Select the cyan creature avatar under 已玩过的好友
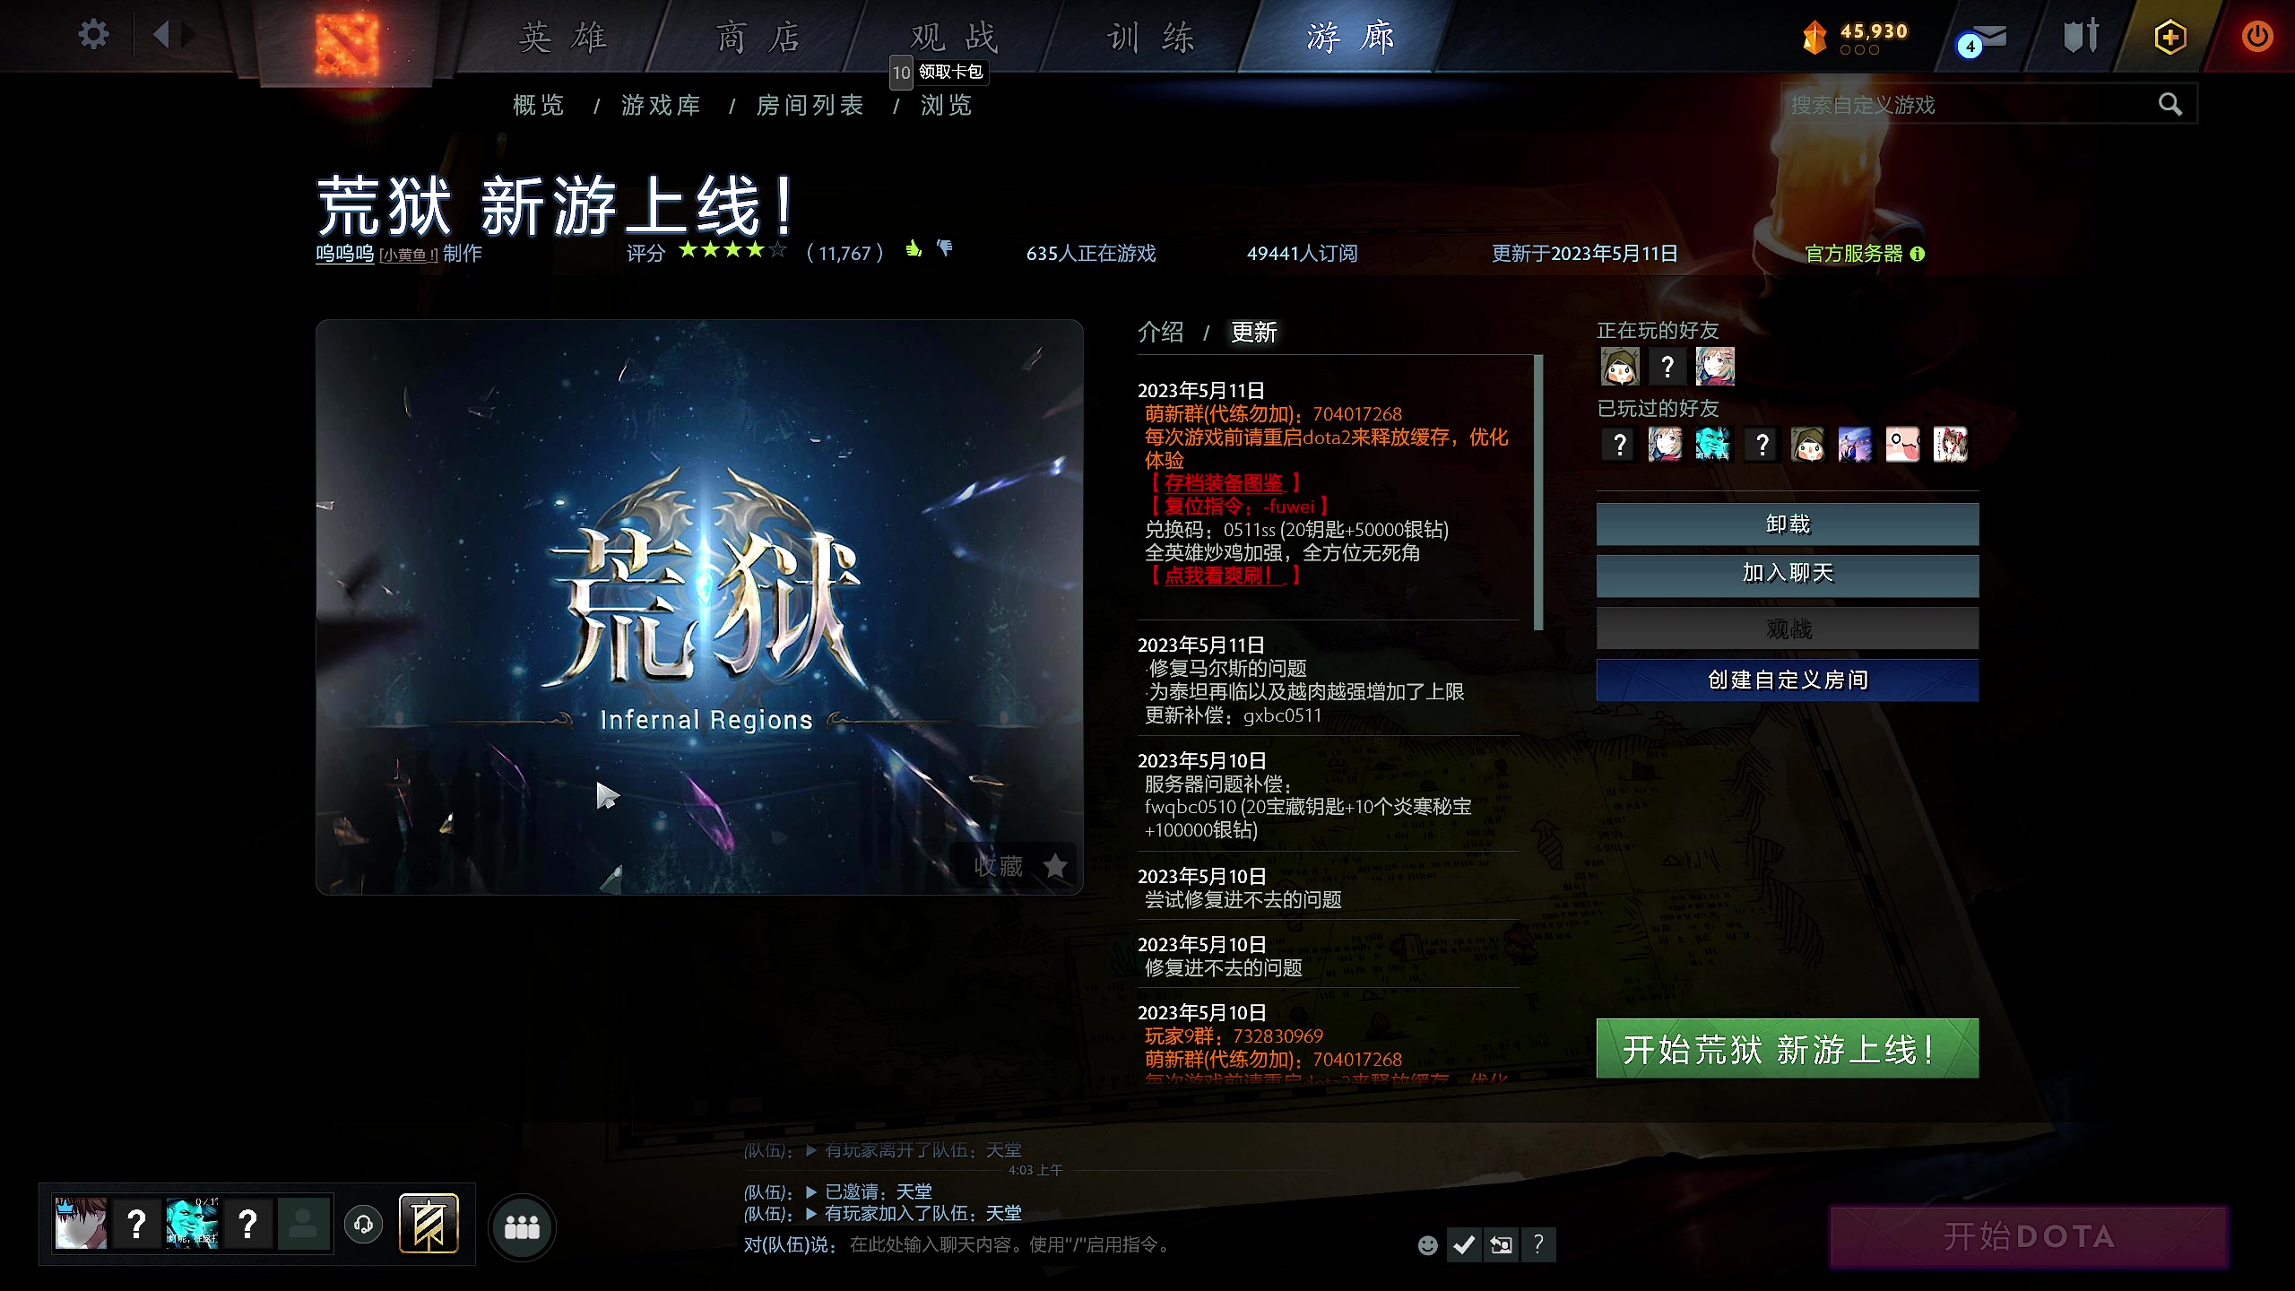Viewport: 2295px width, 1291px height. [x=1713, y=444]
